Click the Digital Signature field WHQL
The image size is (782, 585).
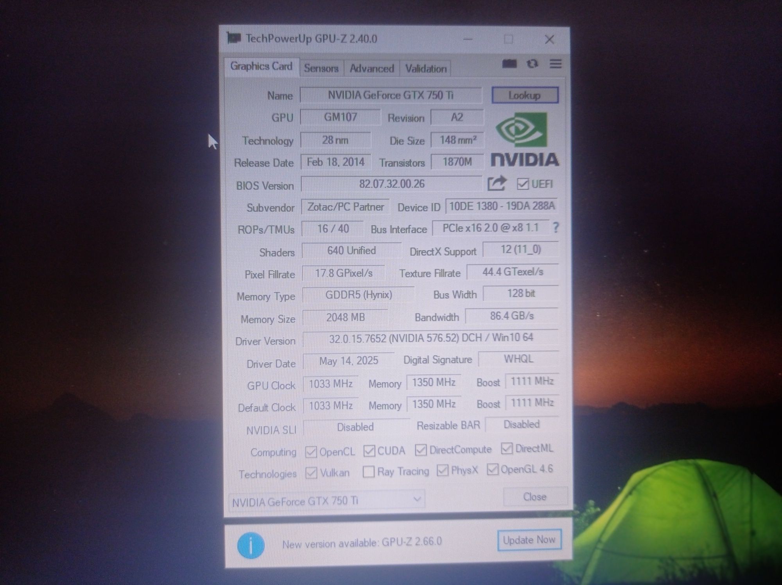coord(518,359)
